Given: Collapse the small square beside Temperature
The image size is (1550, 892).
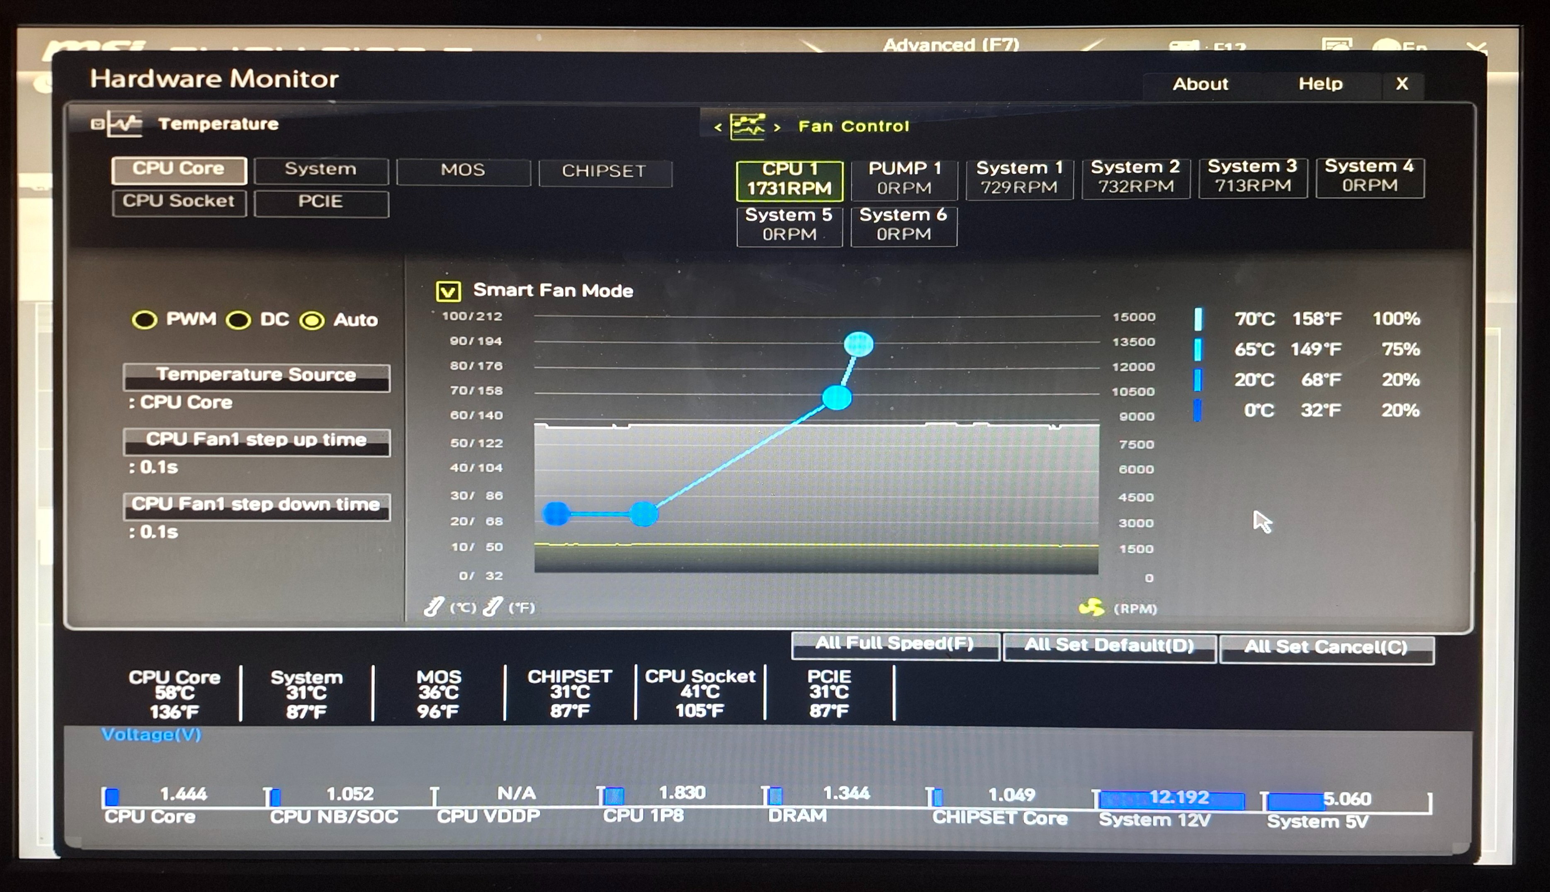Looking at the screenshot, I should (x=97, y=124).
